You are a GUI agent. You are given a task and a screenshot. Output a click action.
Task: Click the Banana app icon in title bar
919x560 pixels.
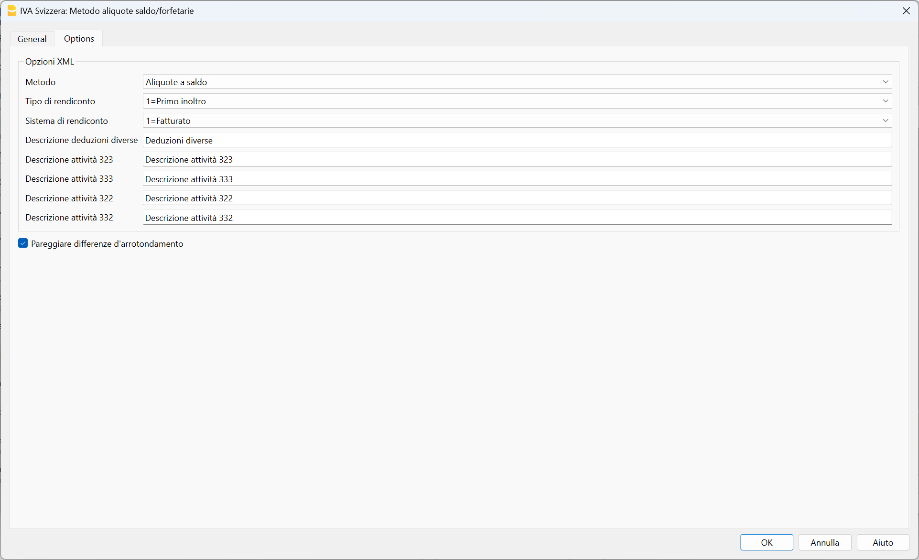pos(11,11)
